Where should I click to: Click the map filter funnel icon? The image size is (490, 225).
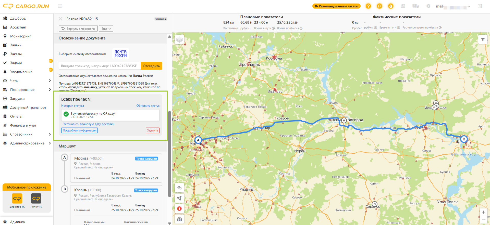pos(483,39)
